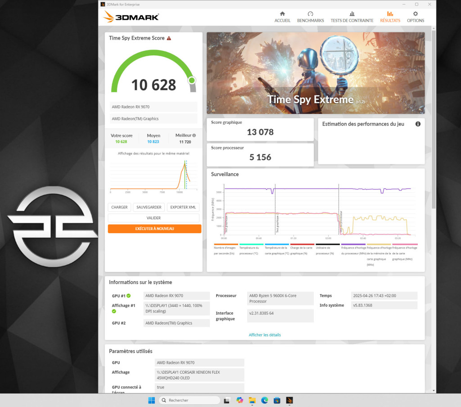Click the Time Spy Extreme banner image
This screenshot has width=461, height=407.
coord(316,73)
